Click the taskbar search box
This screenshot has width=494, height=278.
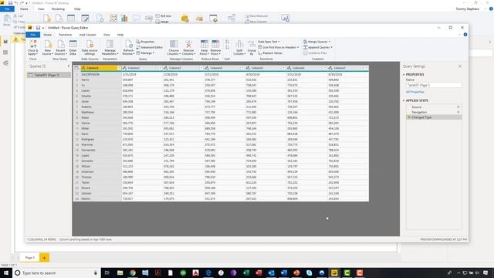56,273
